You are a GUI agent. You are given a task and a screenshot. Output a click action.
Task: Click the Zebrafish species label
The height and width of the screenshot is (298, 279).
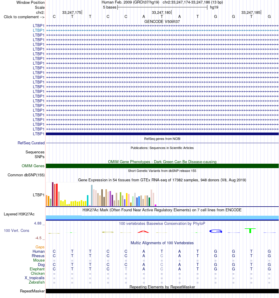pyautogui.click(x=37, y=282)
